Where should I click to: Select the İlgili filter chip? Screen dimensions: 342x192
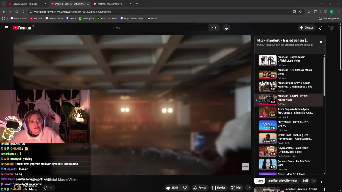pyautogui.click(x=305, y=181)
